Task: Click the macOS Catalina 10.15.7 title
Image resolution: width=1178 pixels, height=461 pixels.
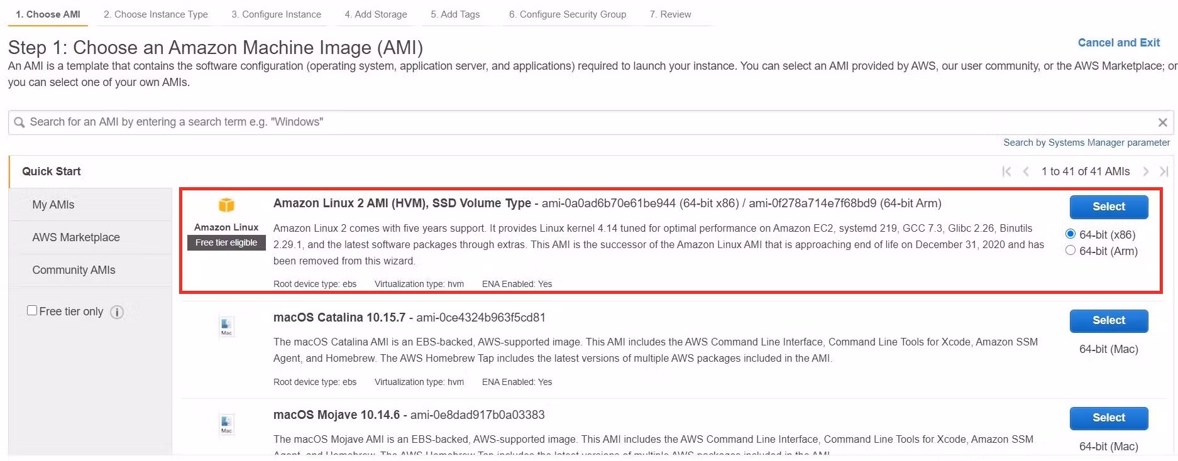Action: [x=339, y=317]
